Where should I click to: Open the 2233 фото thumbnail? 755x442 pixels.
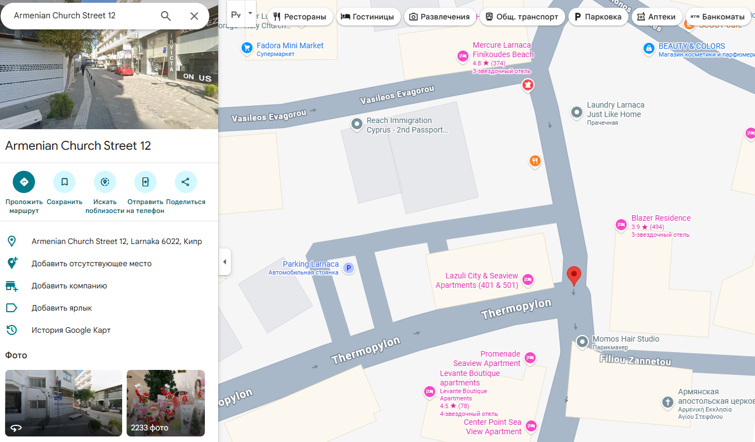click(165, 403)
